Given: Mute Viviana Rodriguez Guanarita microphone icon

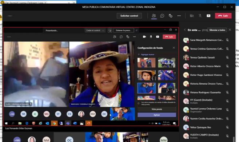Looking at the screenshot, I should click(227, 92).
